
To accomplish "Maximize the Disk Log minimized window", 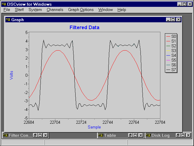I will point(183,135).
